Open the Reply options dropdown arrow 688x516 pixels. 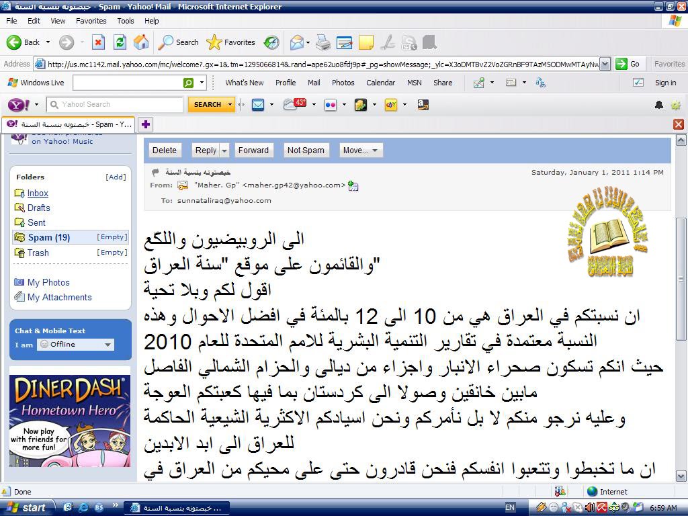[224, 150]
